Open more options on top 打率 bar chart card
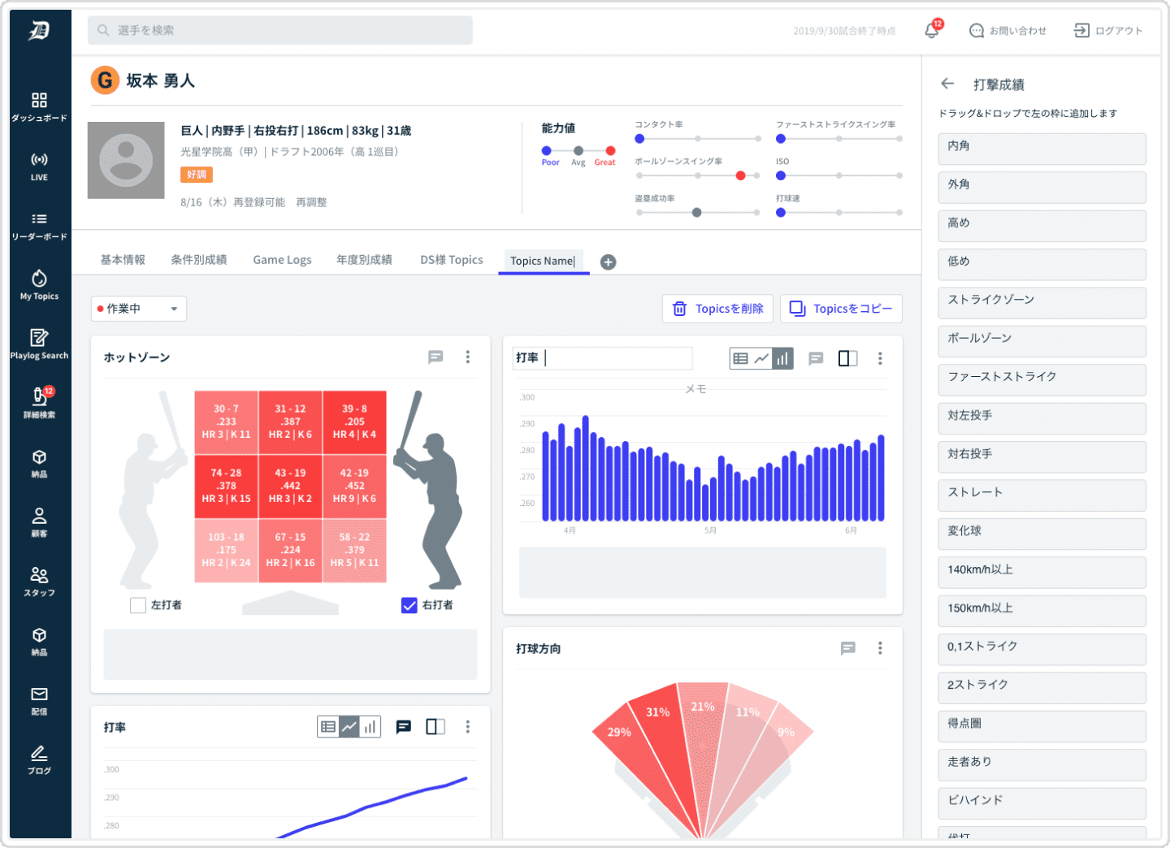This screenshot has width=1170, height=848. point(880,358)
